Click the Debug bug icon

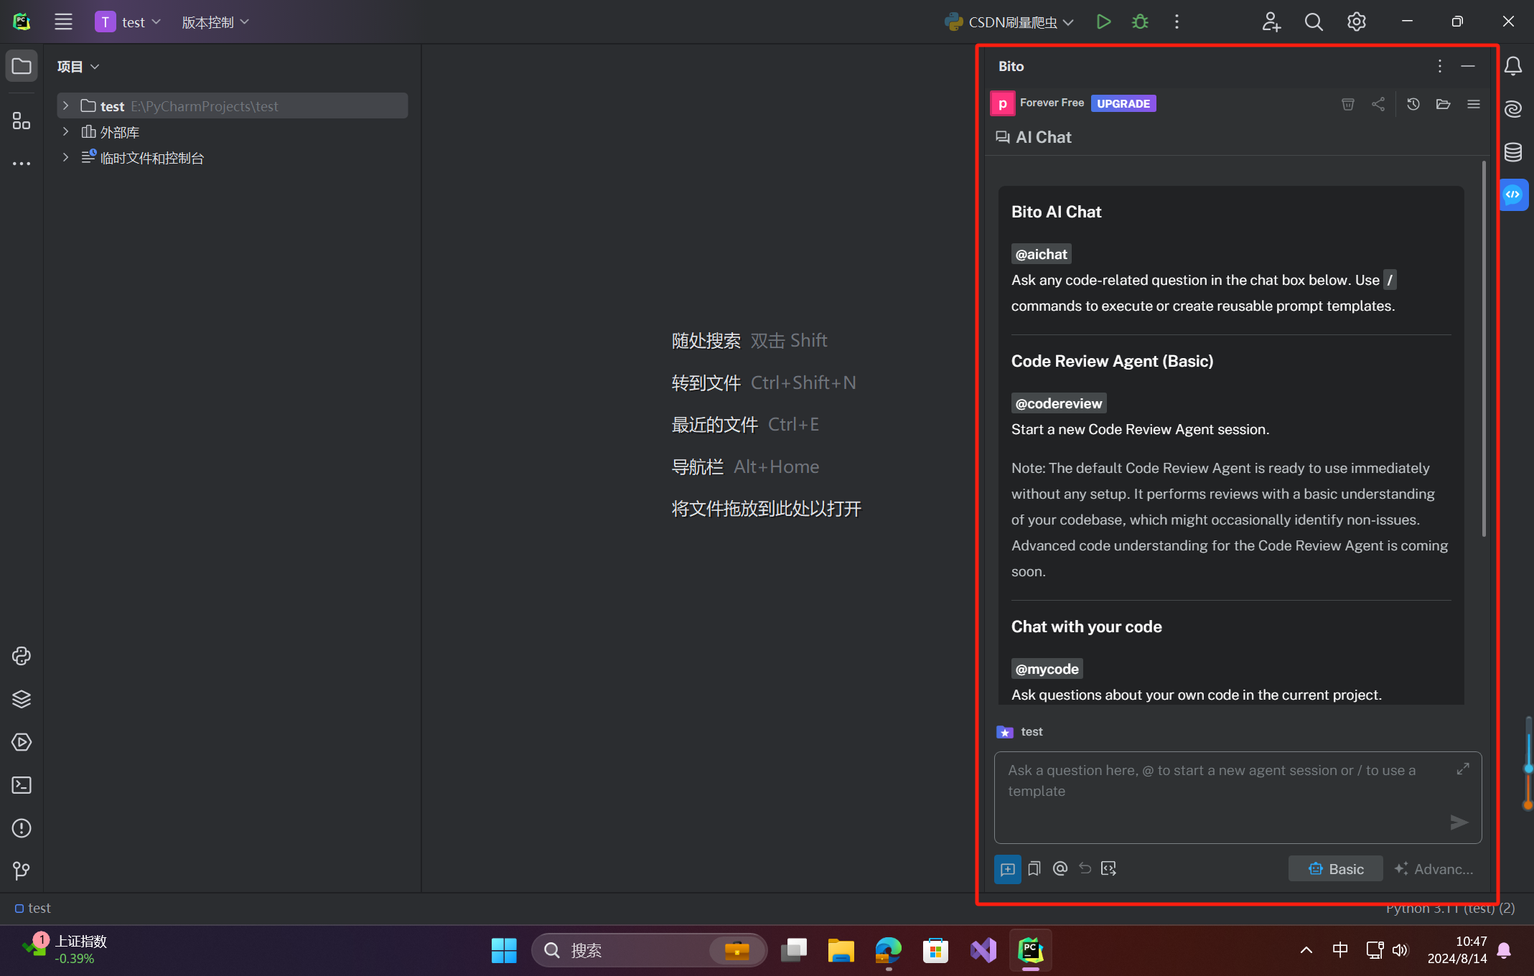point(1140,22)
